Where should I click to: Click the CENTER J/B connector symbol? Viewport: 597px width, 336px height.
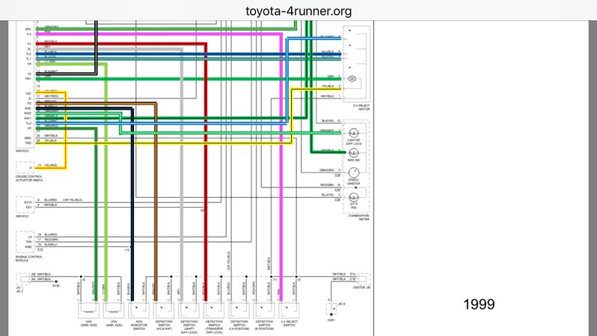tap(364, 279)
